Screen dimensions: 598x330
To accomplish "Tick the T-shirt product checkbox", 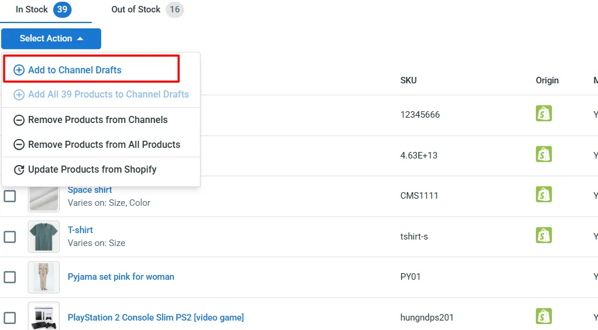I will coord(10,237).
